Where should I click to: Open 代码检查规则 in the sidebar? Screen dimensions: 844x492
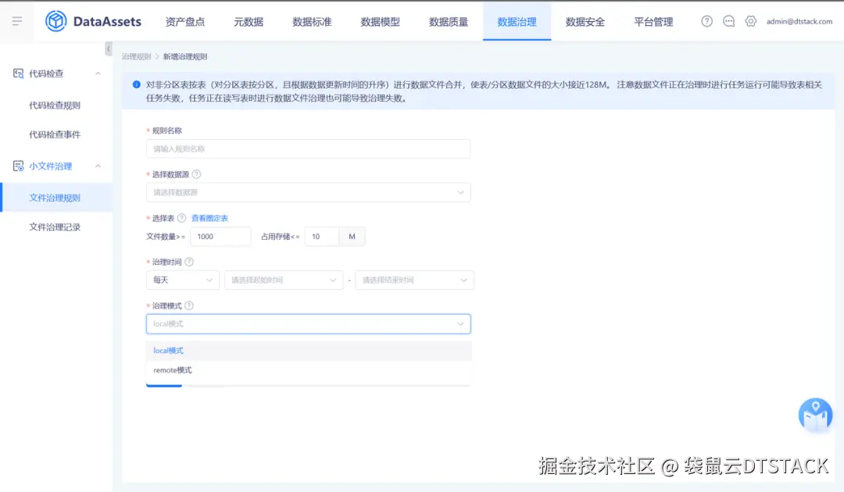click(56, 105)
